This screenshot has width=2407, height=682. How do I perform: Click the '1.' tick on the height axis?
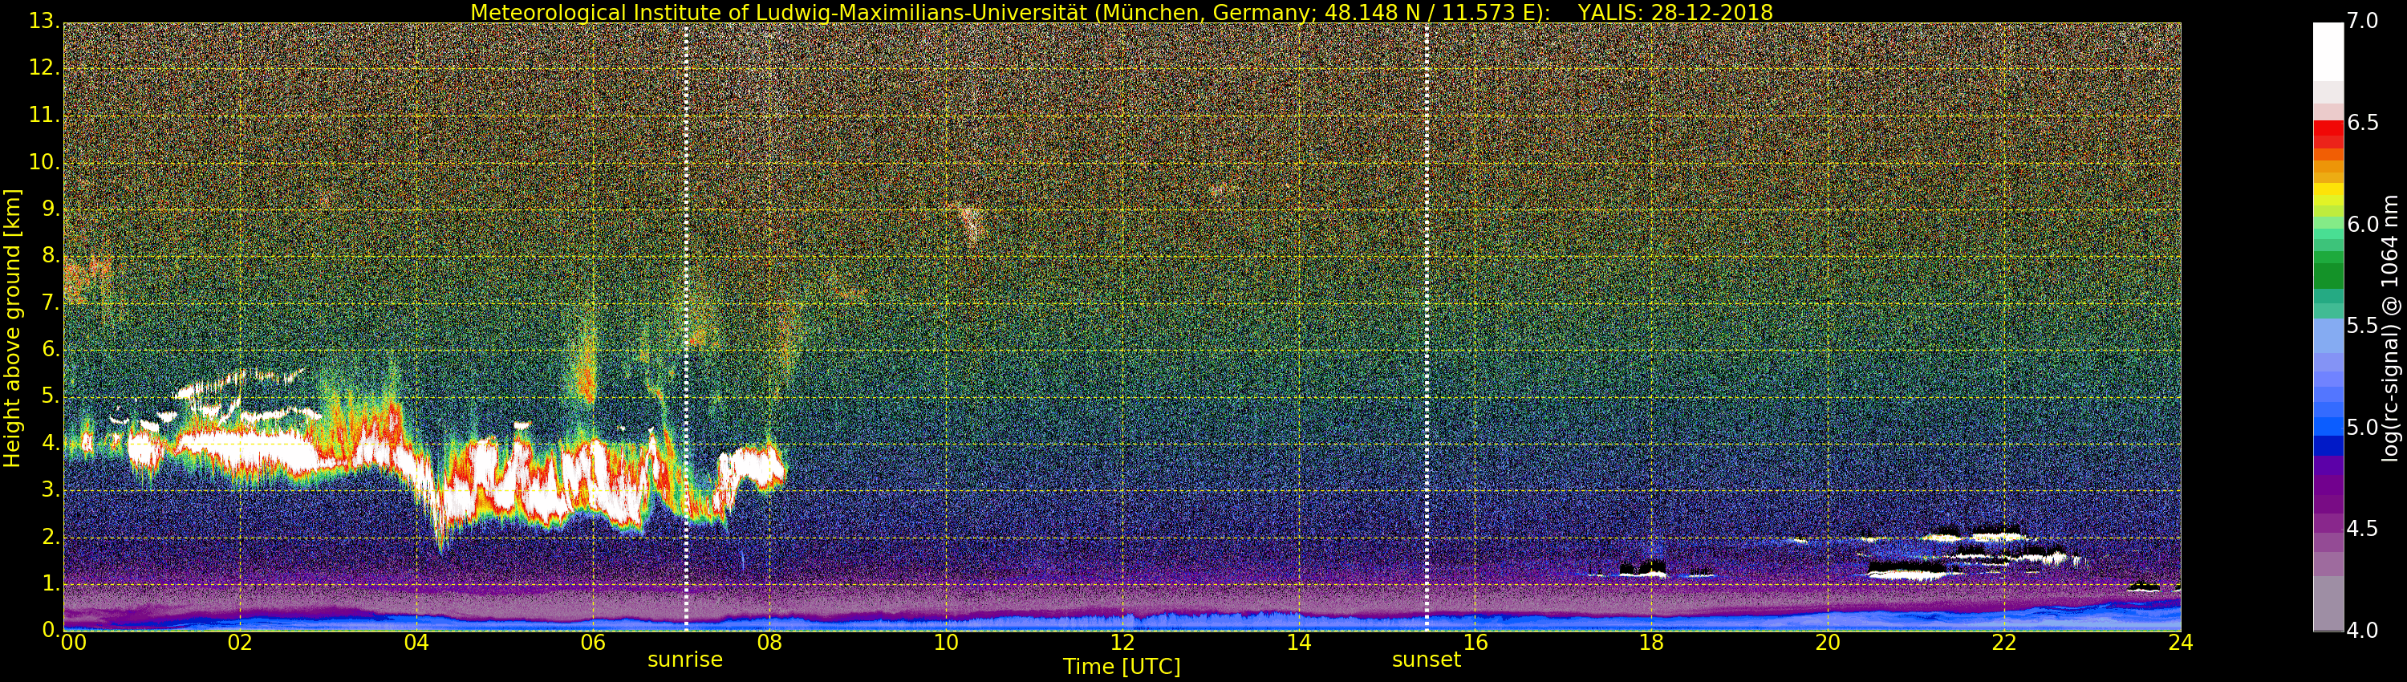coord(51,584)
